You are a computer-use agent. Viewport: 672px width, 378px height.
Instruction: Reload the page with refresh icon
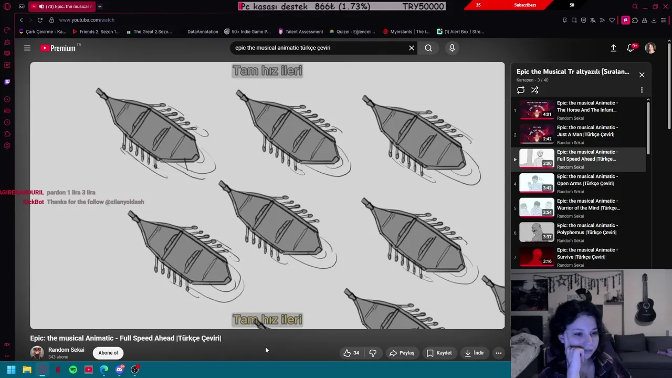(40, 20)
